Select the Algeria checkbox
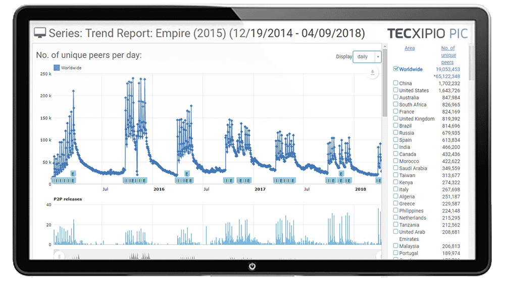This screenshot has width=505, height=287. click(396, 196)
